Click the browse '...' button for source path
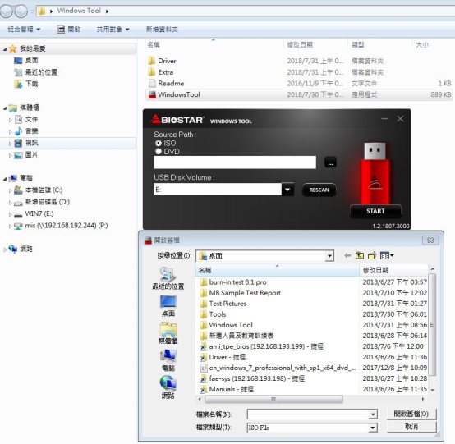The height and width of the screenshot is (444, 455). coord(330,162)
